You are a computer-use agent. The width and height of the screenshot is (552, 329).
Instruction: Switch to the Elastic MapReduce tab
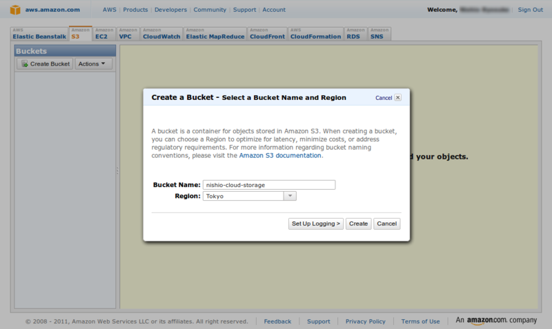[215, 34]
